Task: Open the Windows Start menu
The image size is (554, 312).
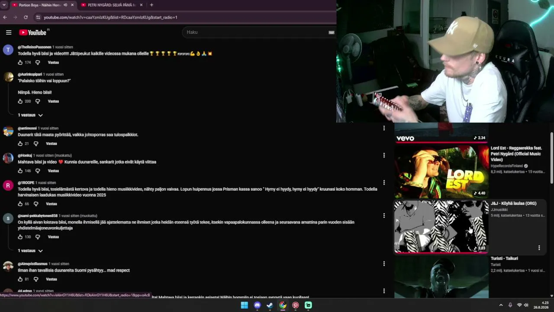Action: click(245, 305)
